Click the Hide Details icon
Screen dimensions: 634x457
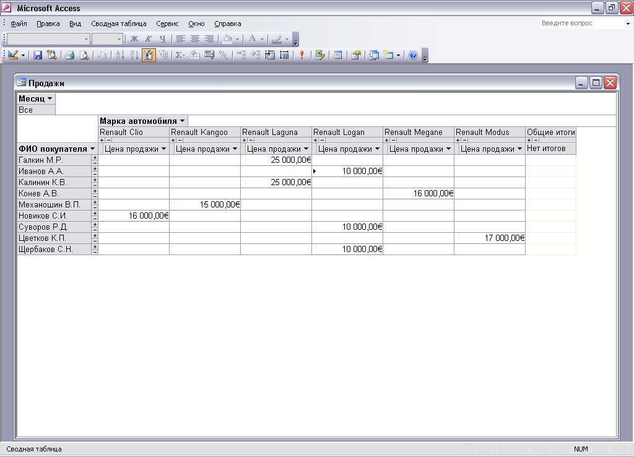click(x=270, y=55)
